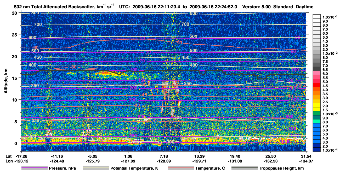Click the longitude value '-124.48'
Image resolution: width=340 pixels, height=174 pixels.
coord(56,161)
